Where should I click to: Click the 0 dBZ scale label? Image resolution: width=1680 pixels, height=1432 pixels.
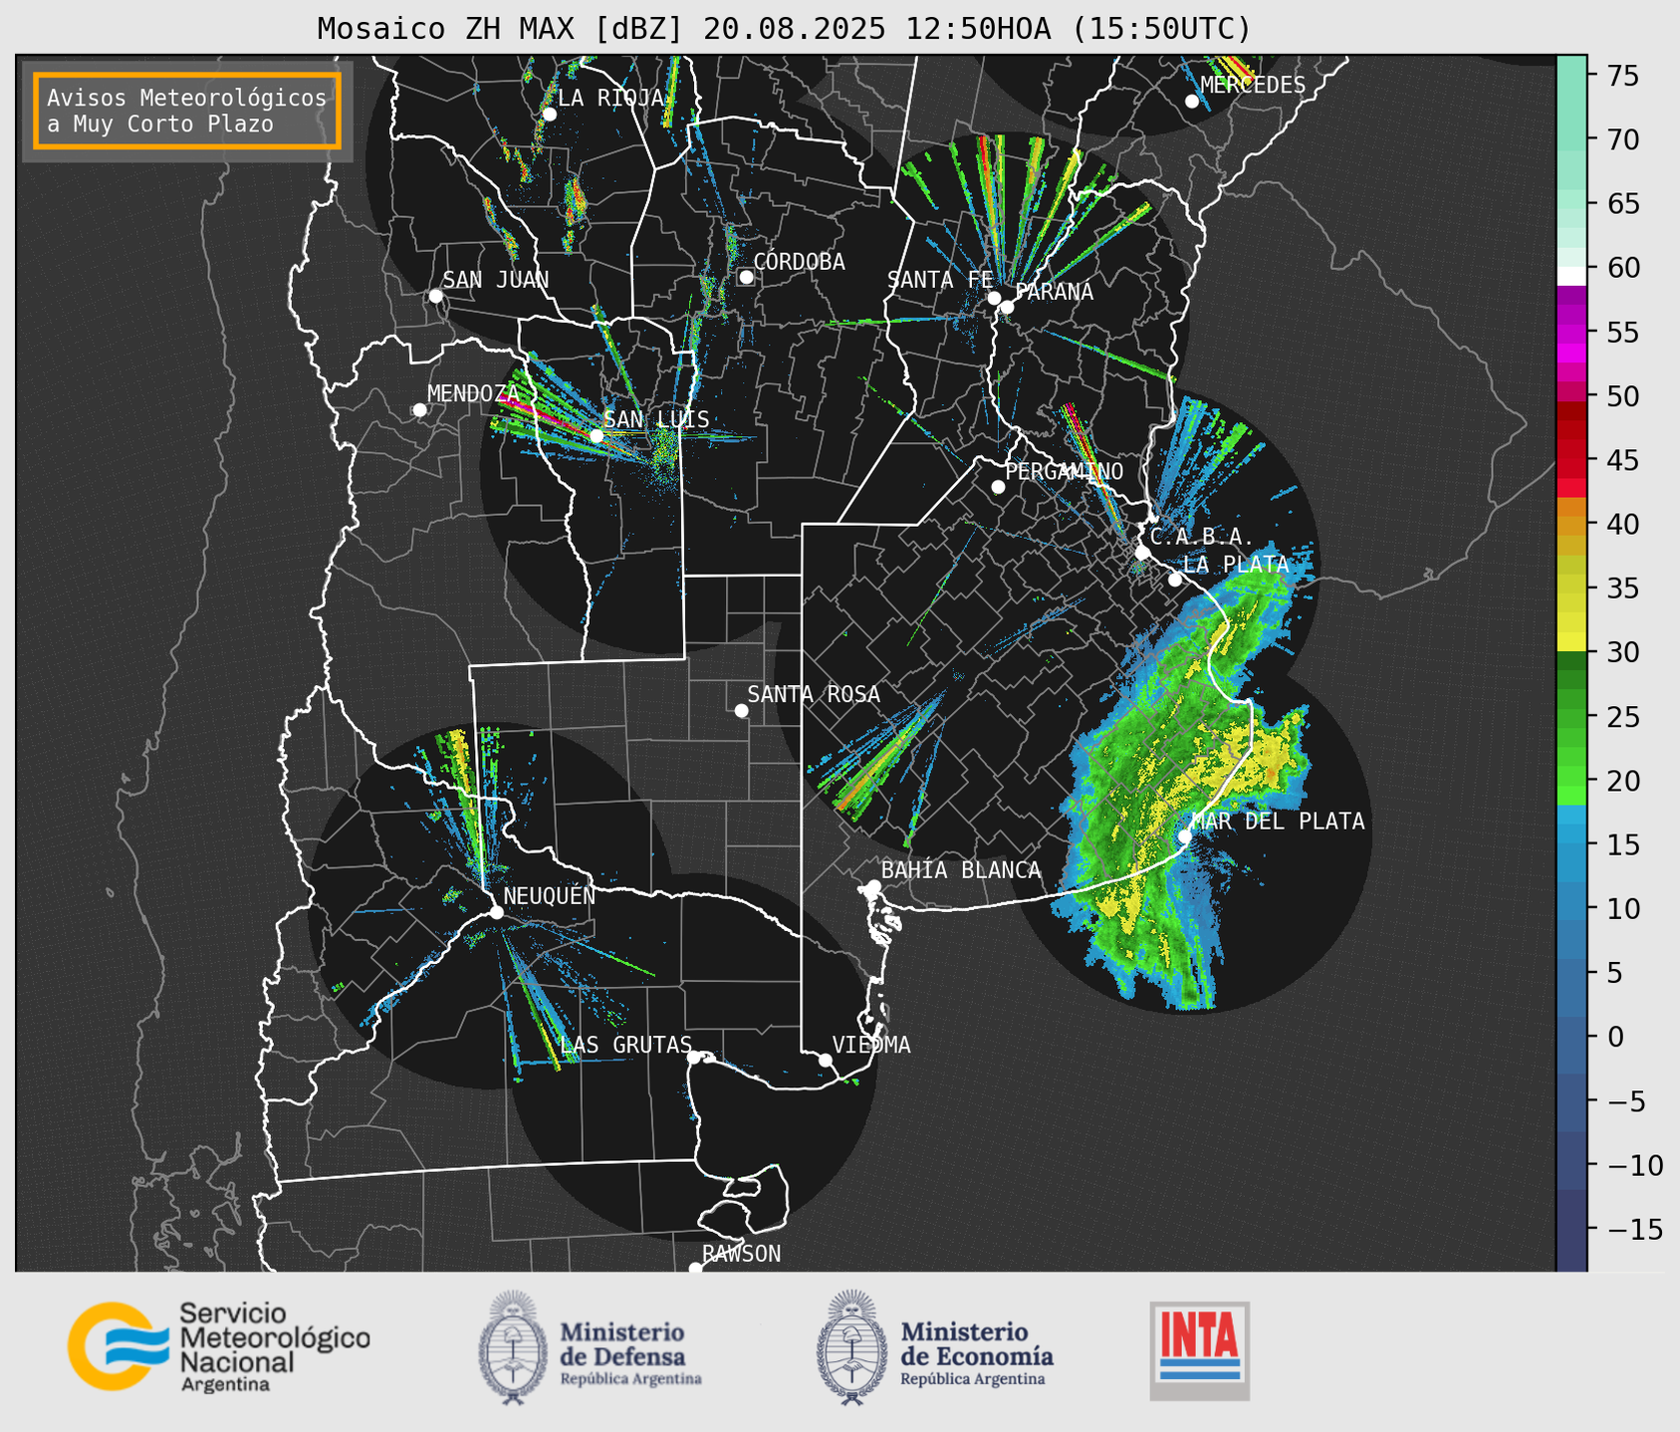1615,1037
